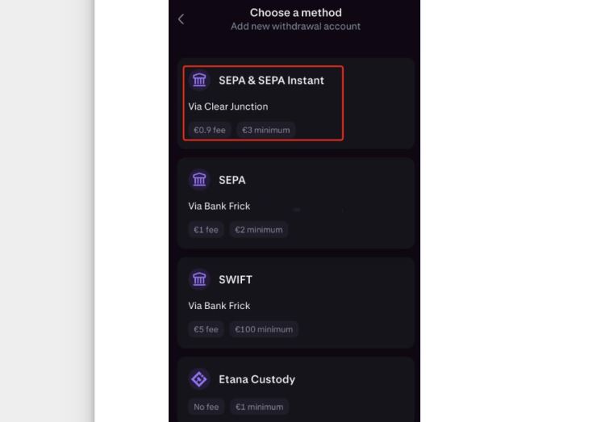The image size is (605, 422).
Task: Click Via Bank Frick under SEPA
Action: coord(219,207)
